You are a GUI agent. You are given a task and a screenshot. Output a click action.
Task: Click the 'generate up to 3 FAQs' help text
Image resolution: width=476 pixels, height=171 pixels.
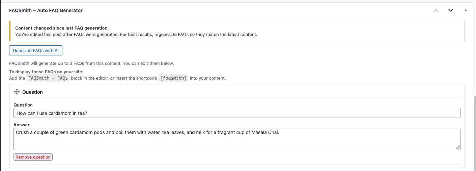click(91, 63)
